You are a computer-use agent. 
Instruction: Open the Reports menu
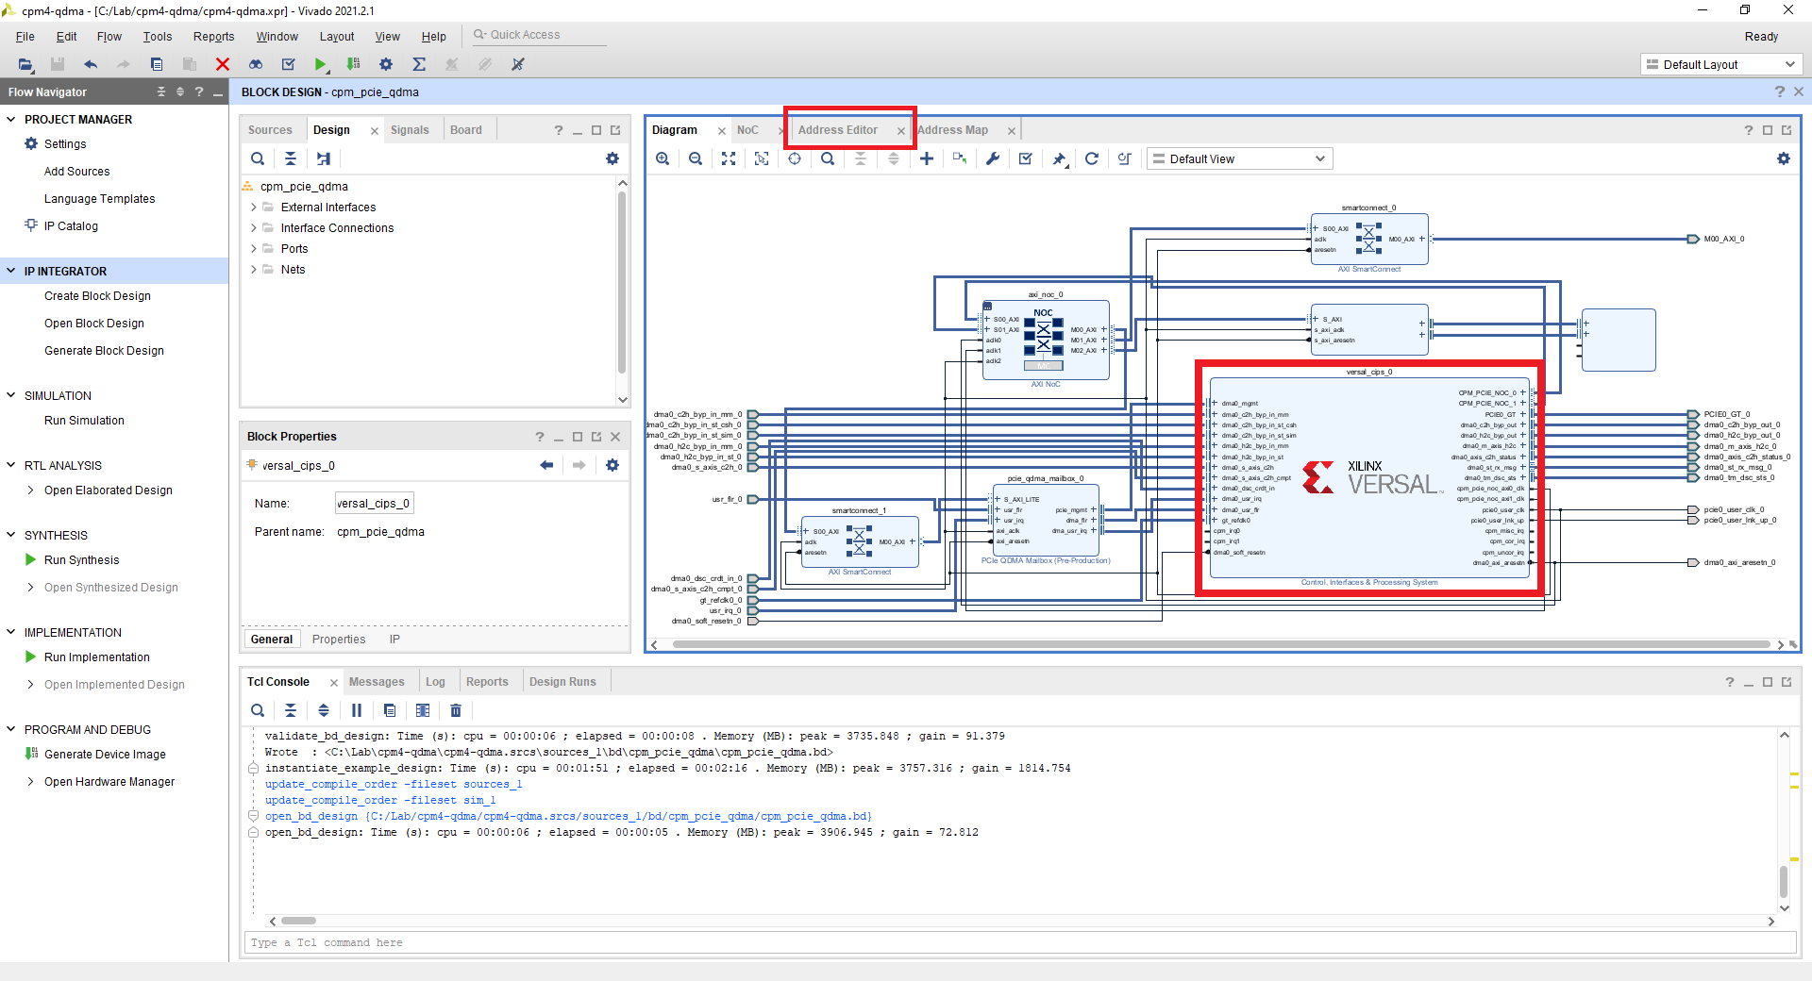click(213, 37)
